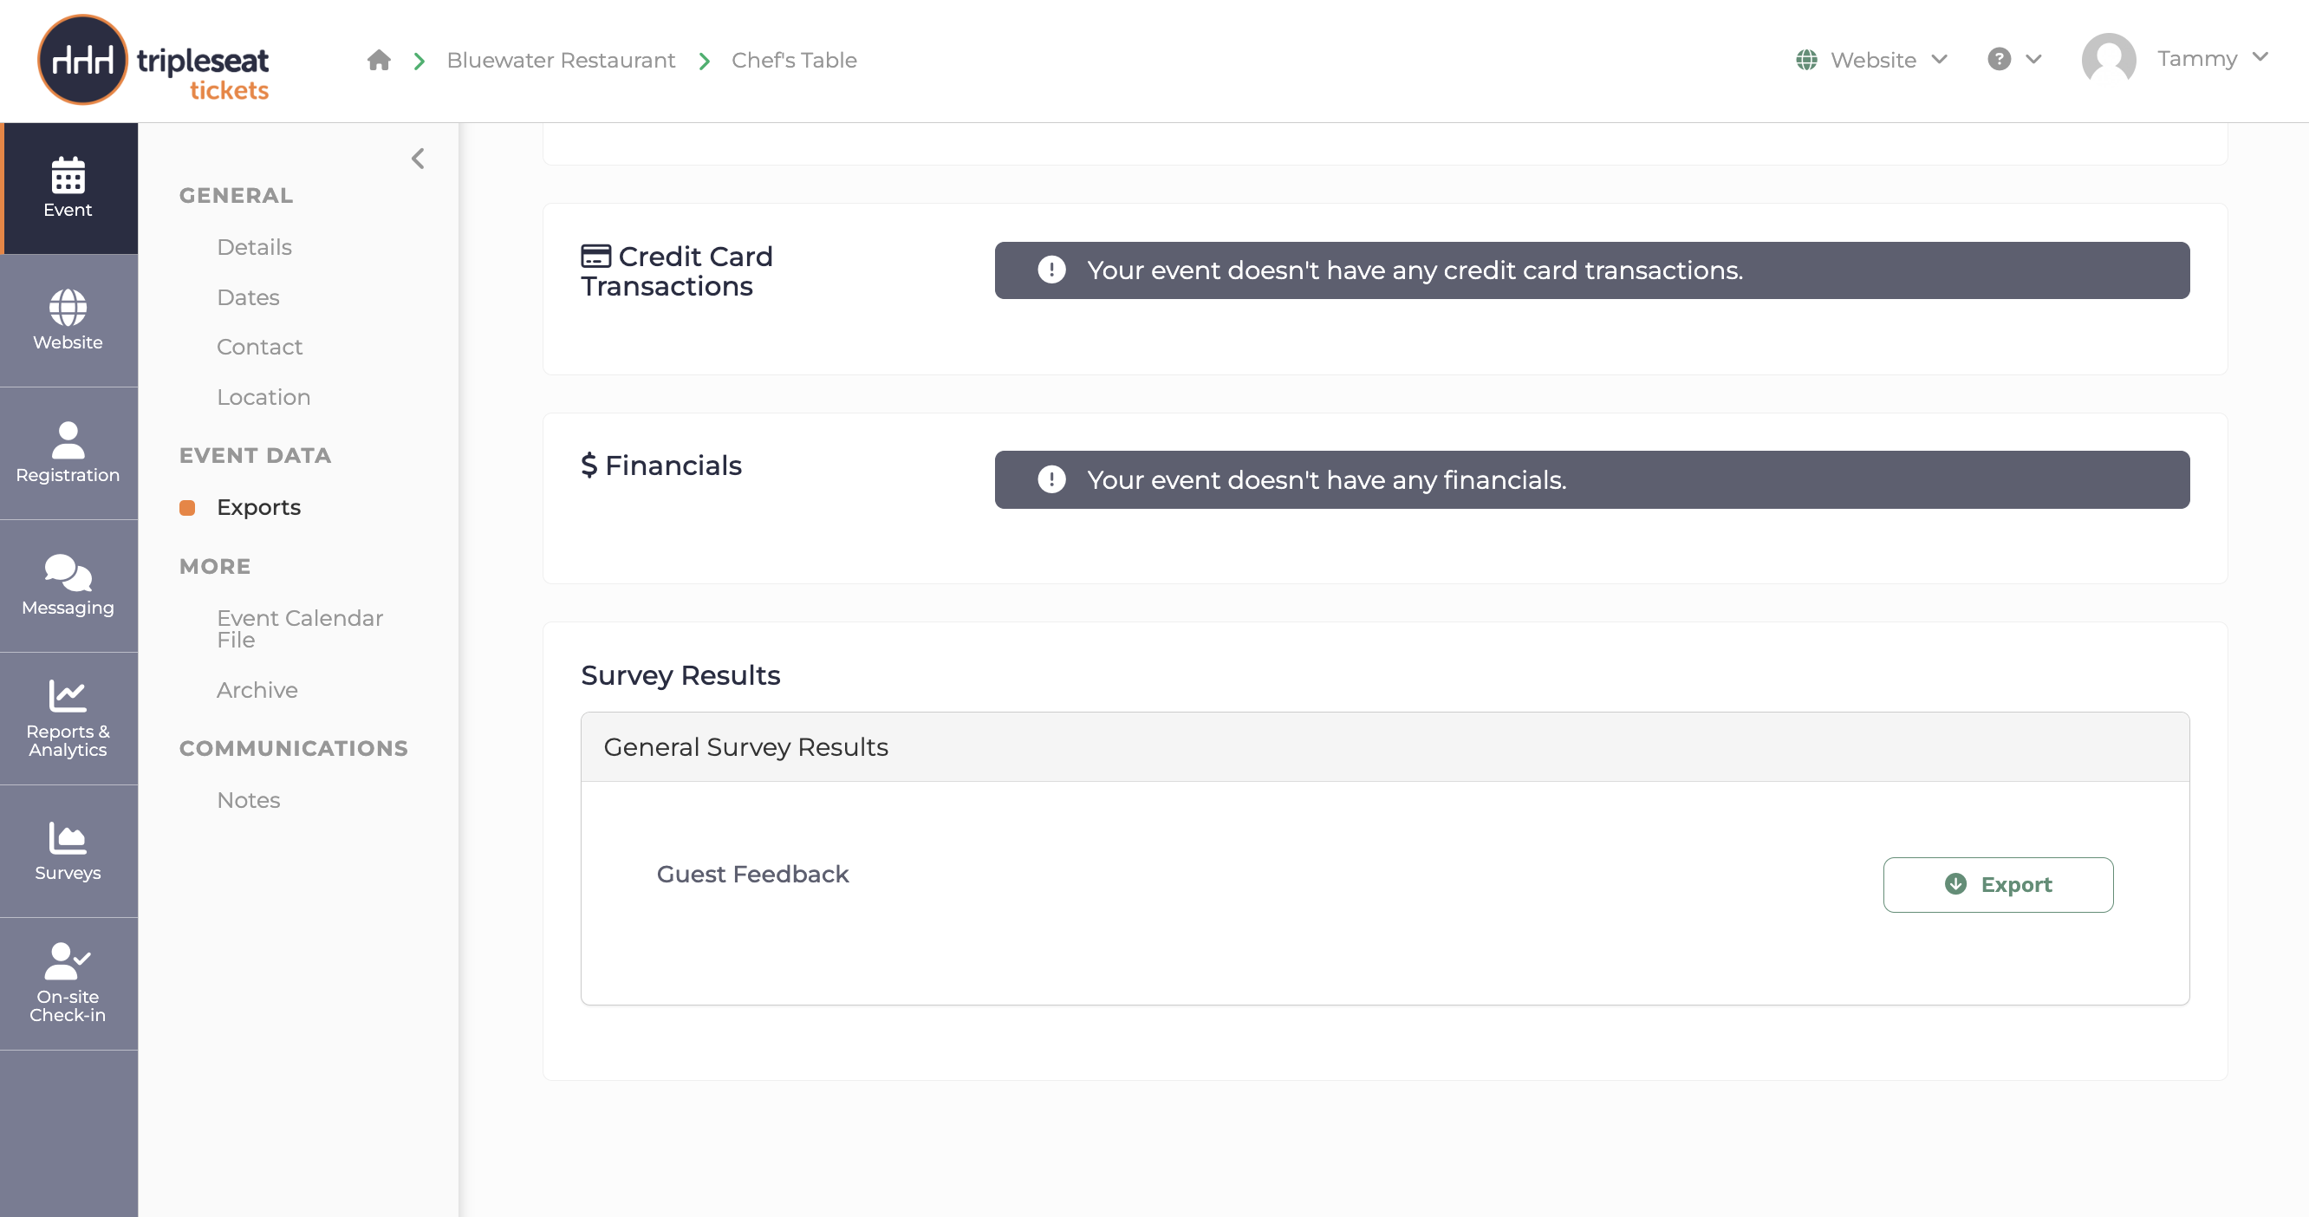Image resolution: width=2309 pixels, height=1217 pixels.
Task: Go to the home icon in breadcrumb
Action: (379, 60)
